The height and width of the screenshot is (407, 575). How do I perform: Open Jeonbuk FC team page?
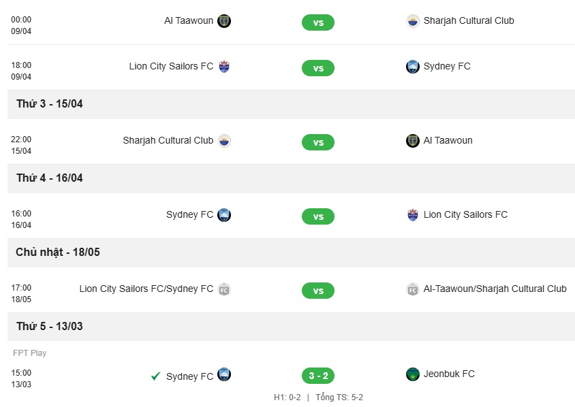click(x=449, y=374)
